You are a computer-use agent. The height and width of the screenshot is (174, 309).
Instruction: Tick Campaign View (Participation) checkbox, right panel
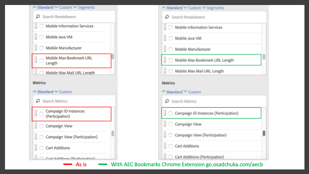[x=170, y=135]
